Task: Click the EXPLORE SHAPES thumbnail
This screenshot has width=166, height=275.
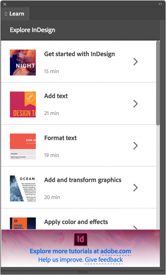Action: tap(23, 224)
